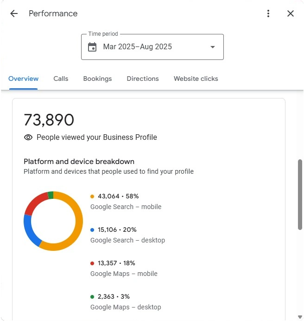Open the Website clicks tab

(x=196, y=79)
